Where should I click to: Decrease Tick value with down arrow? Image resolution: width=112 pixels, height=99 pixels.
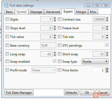pos(55,38)
